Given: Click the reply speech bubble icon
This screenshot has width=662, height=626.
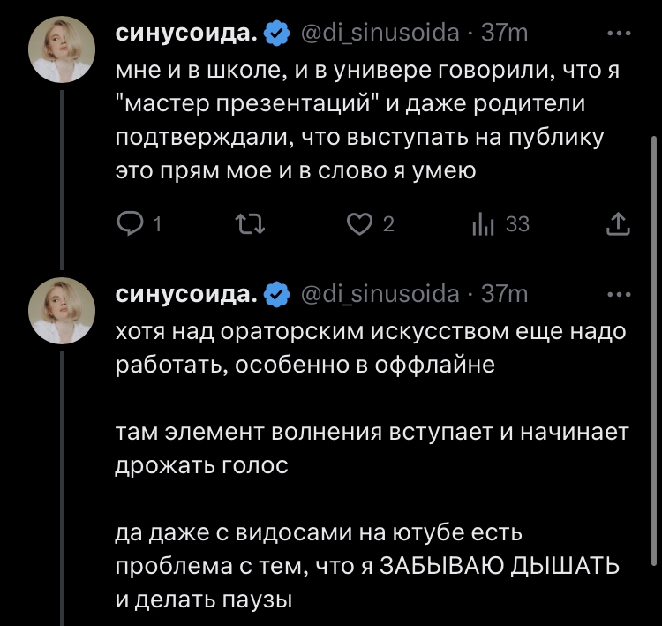Looking at the screenshot, I should [x=129, y=225].
